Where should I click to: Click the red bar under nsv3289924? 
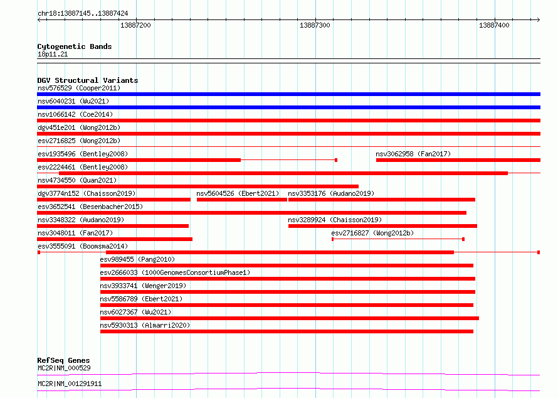(x=382, y=226)
